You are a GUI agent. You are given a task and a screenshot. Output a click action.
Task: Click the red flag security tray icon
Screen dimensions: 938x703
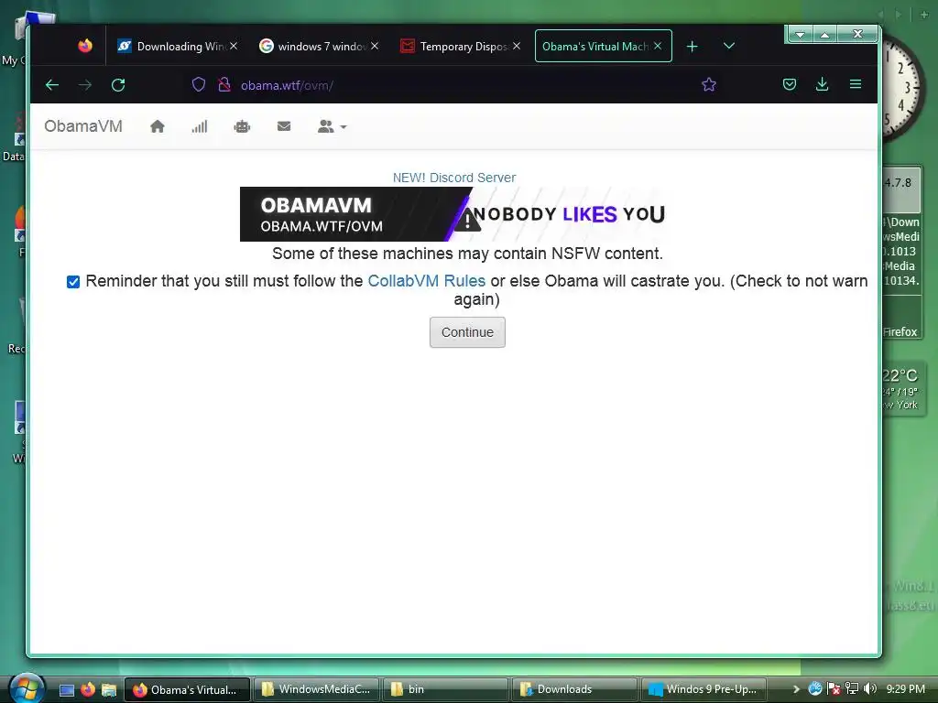(x=834, y=688)
